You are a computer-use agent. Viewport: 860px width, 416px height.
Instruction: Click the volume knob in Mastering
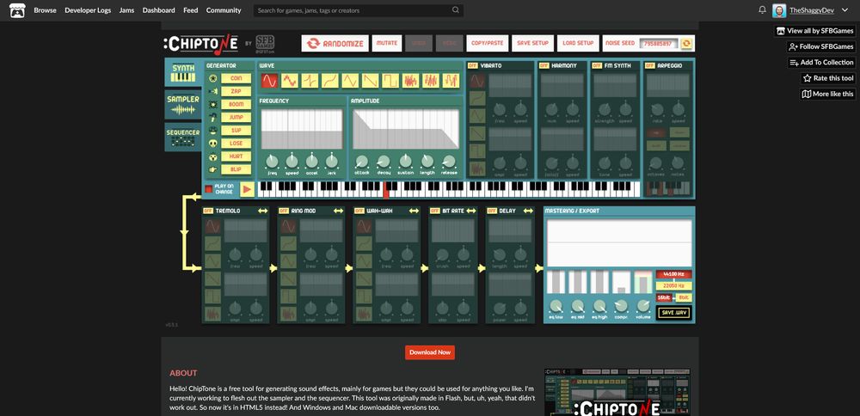(642, 306)
